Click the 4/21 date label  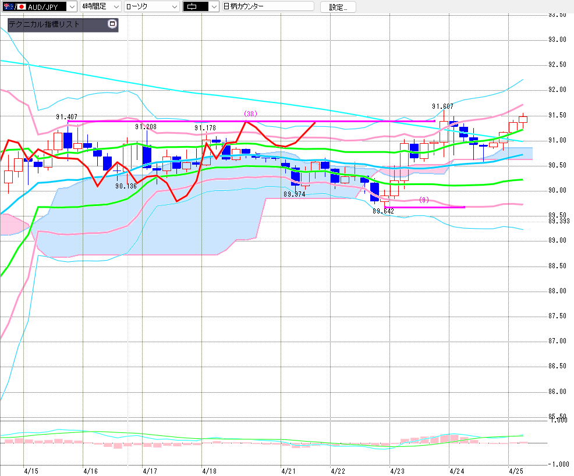pos(289,471)
